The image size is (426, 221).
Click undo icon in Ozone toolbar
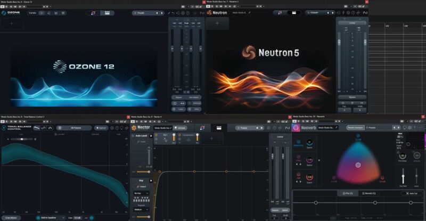[174, 13]
